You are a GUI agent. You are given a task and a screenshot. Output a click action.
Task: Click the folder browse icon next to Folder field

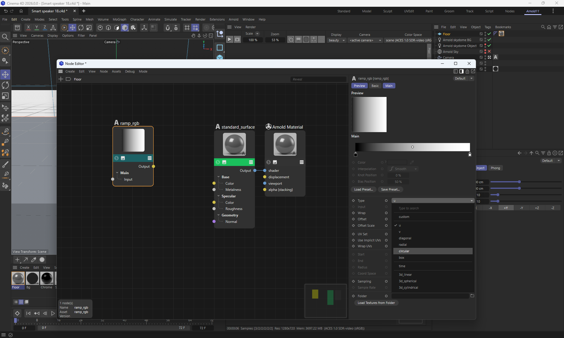[x=472, y=296]
